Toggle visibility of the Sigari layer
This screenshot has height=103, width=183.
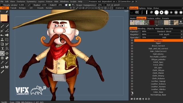132,43
